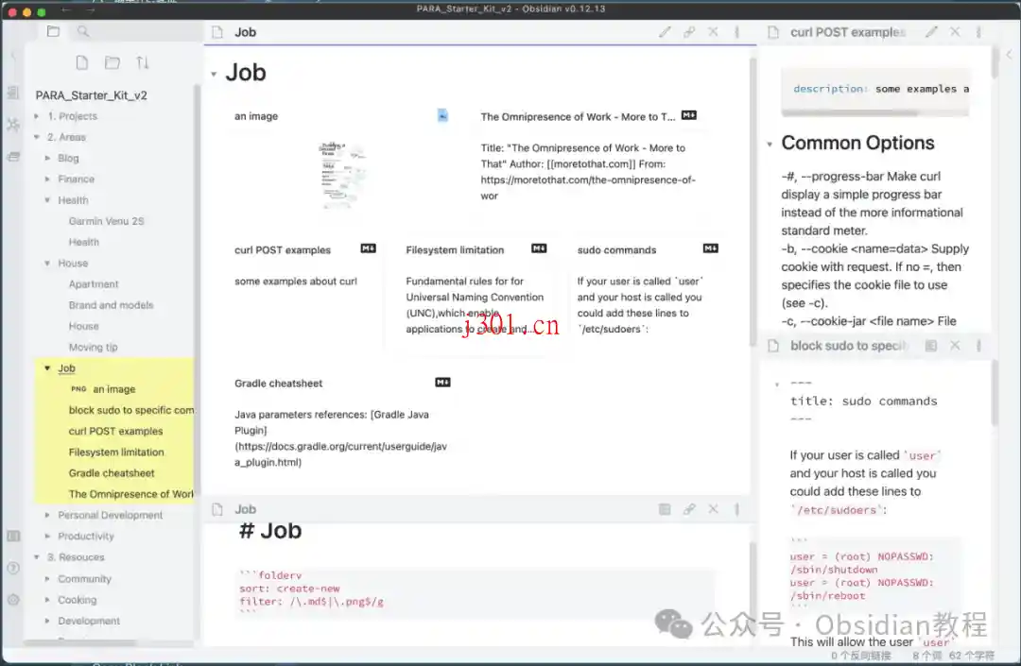Open the sudo commands card title
The height and width of the screenshot is (666, 1021).
pos(616,250)
